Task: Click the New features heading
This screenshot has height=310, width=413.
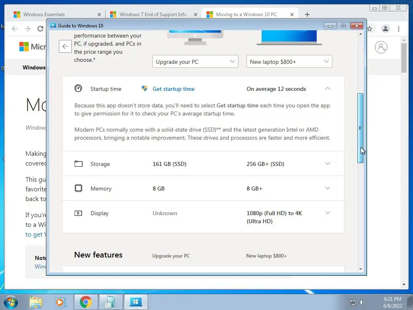Action: pyautogui.click(x=98, y=255)
